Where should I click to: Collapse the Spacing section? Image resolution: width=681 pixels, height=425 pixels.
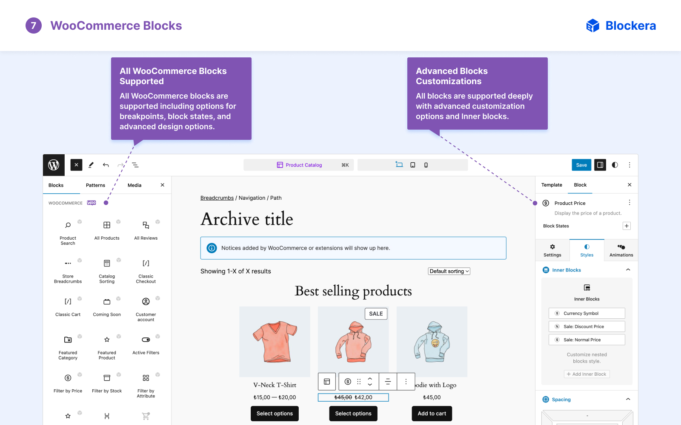pyautogui.click(x=628, y=399)
